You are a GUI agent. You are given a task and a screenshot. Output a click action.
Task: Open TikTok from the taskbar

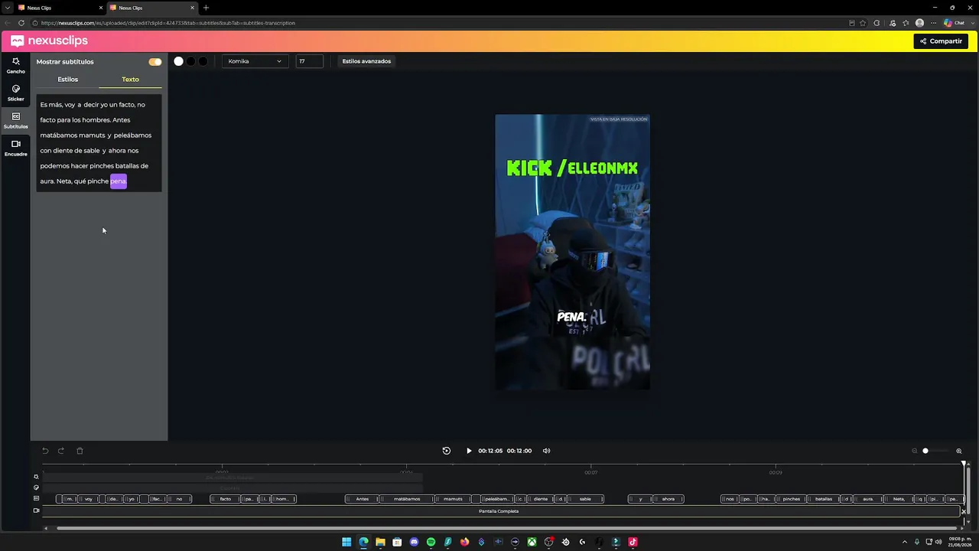click(x=633, y=542)
